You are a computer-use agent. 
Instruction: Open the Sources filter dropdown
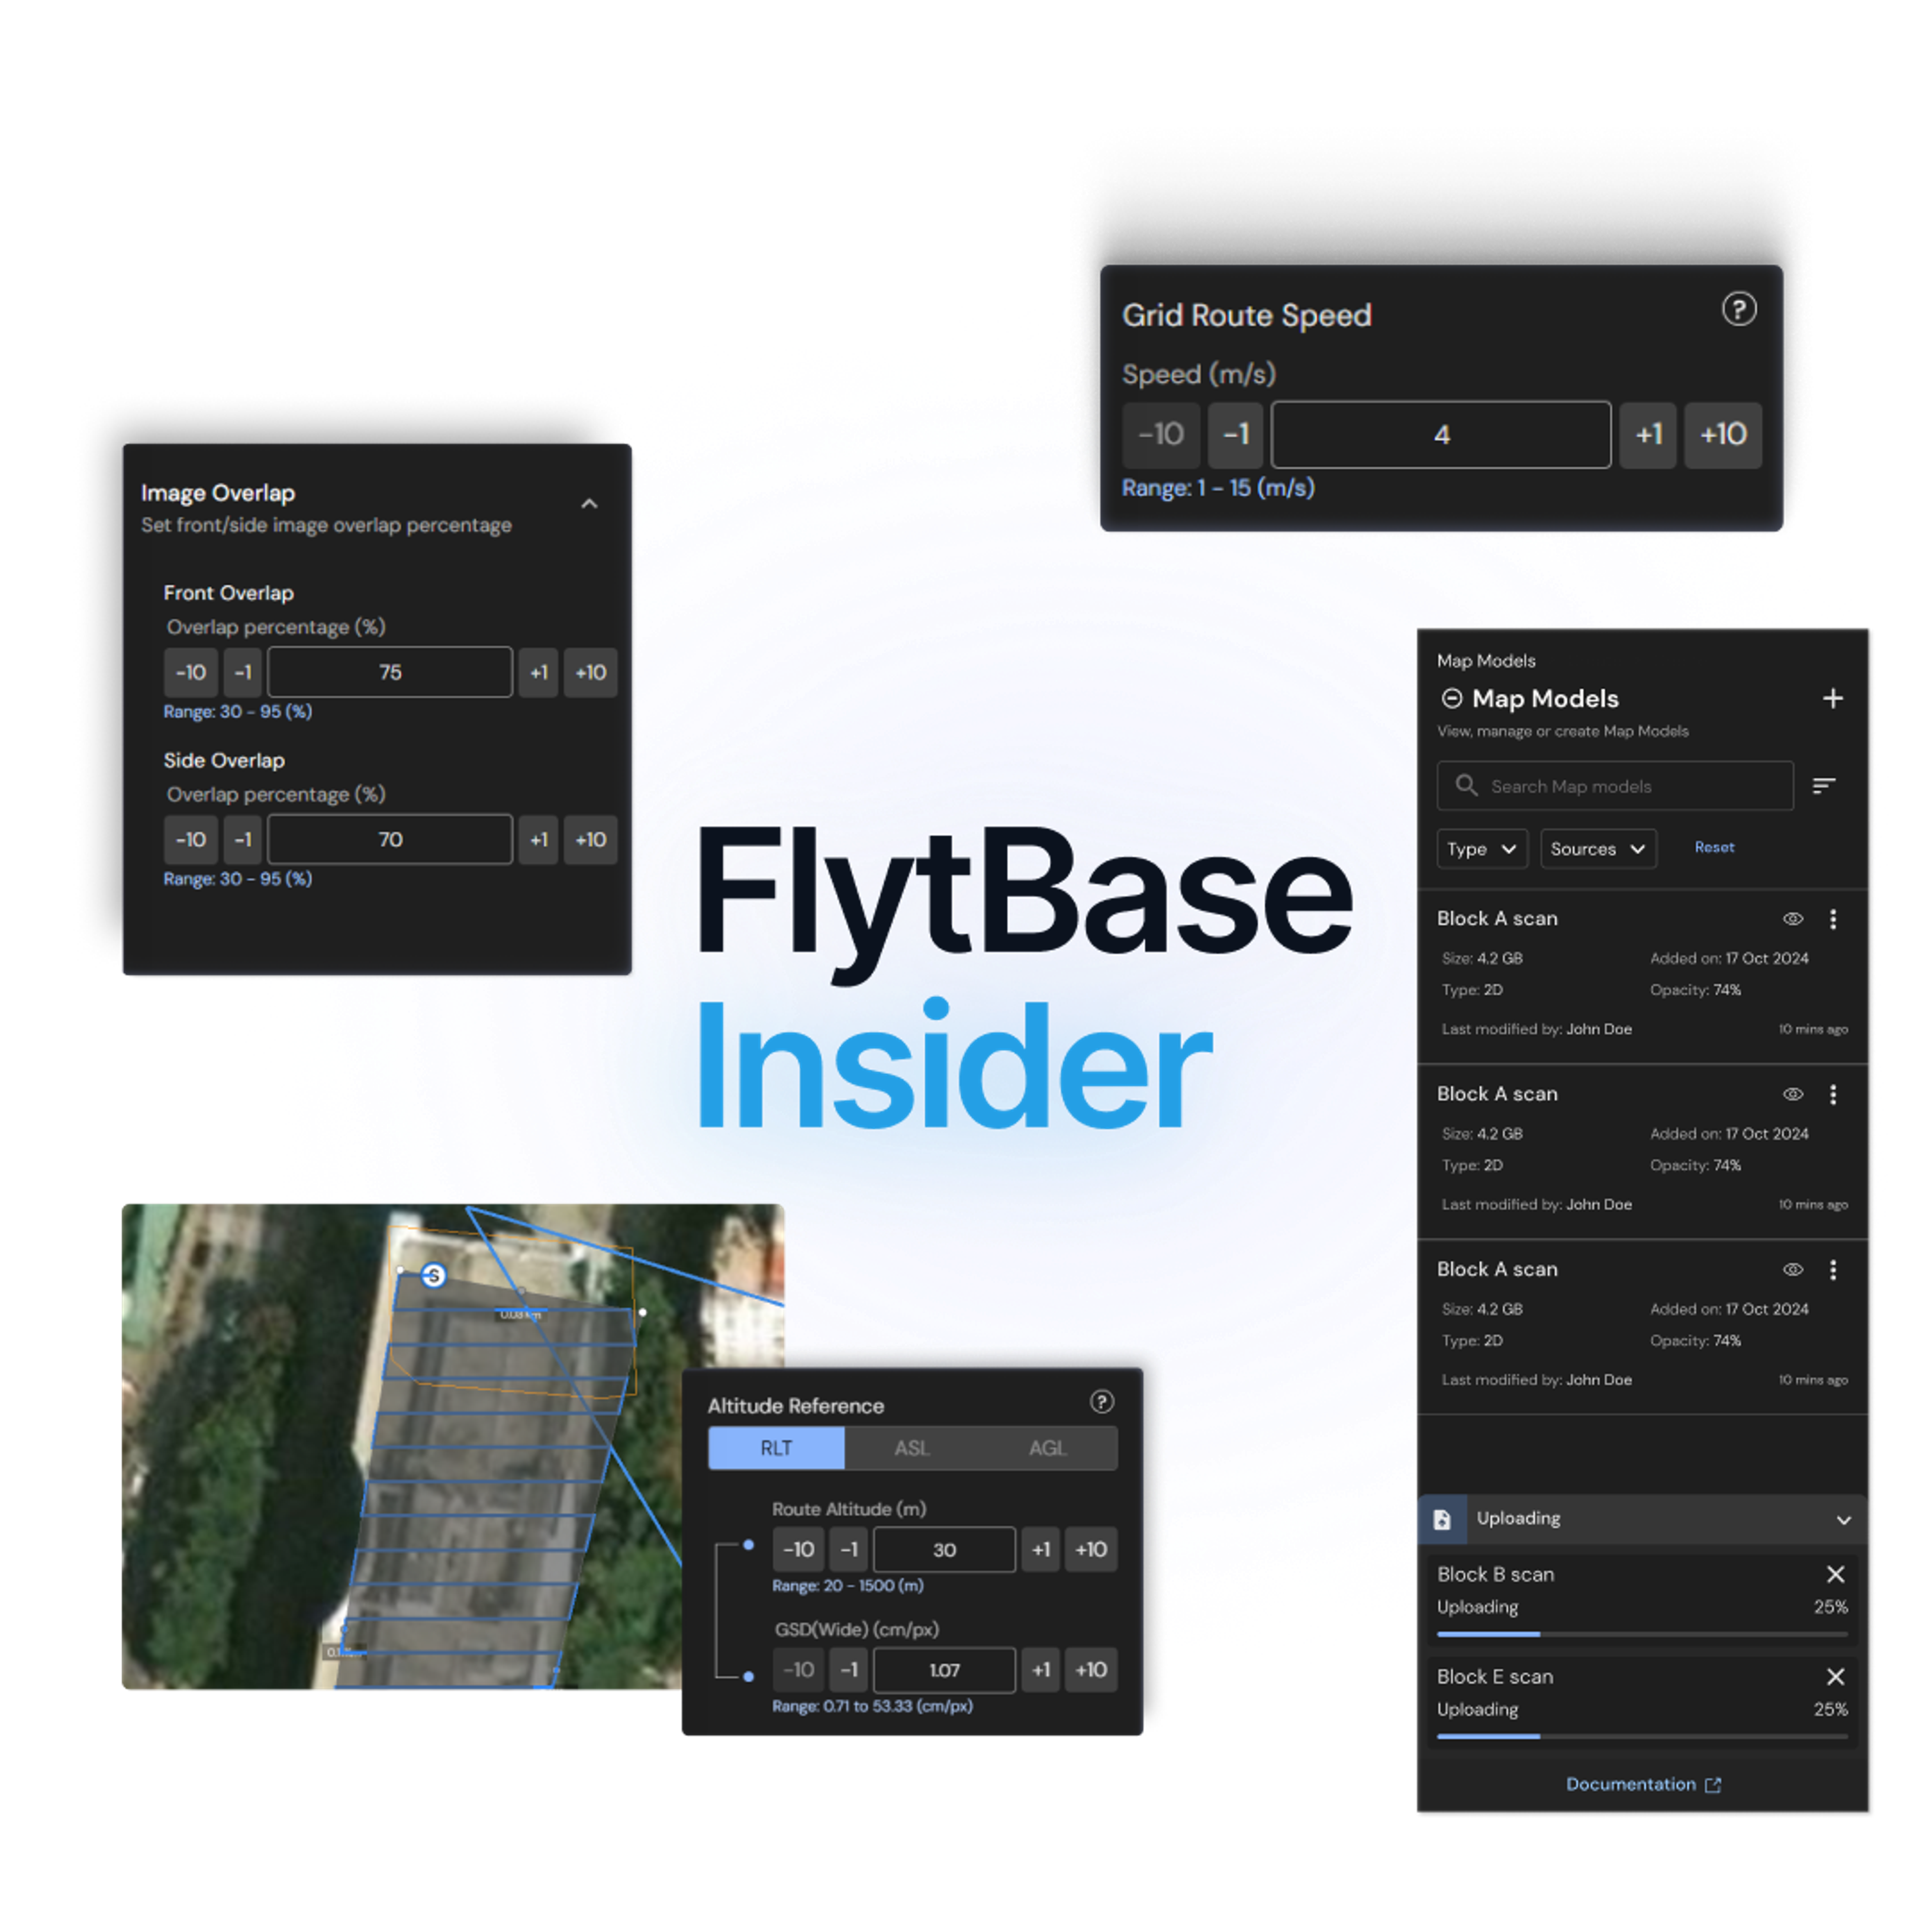tap(1598, 849)
